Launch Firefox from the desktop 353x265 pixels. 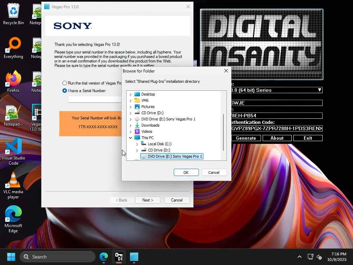(x=13, y=81)
